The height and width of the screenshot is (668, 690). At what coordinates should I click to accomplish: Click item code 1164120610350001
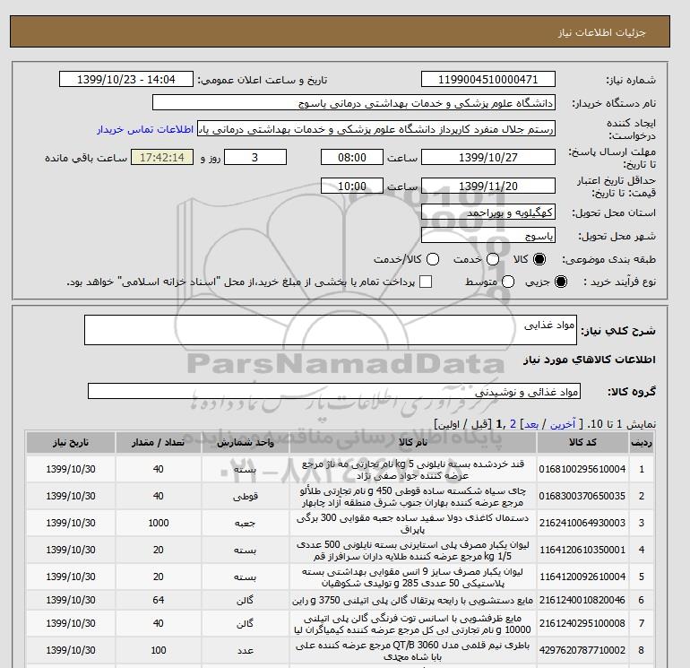click(582, 550)
